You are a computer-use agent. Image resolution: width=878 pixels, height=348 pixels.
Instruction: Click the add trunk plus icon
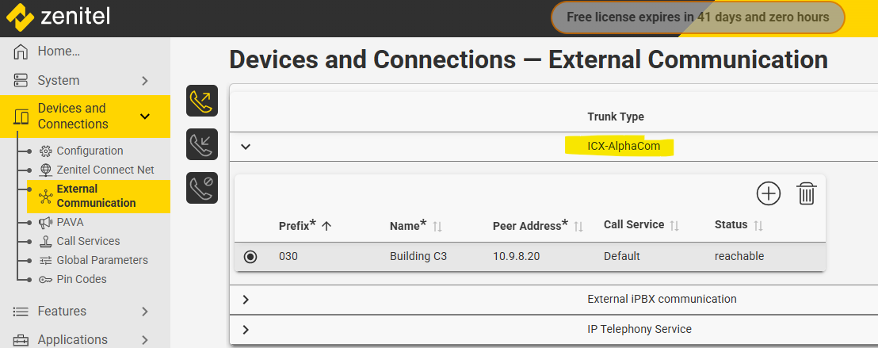click(769, 193)
